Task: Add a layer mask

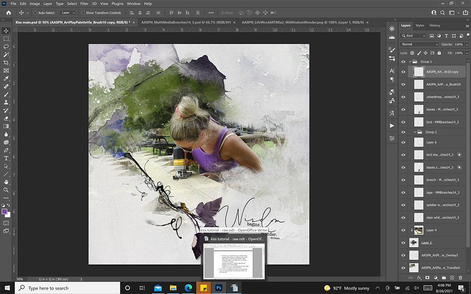Action: pos(428,278)
